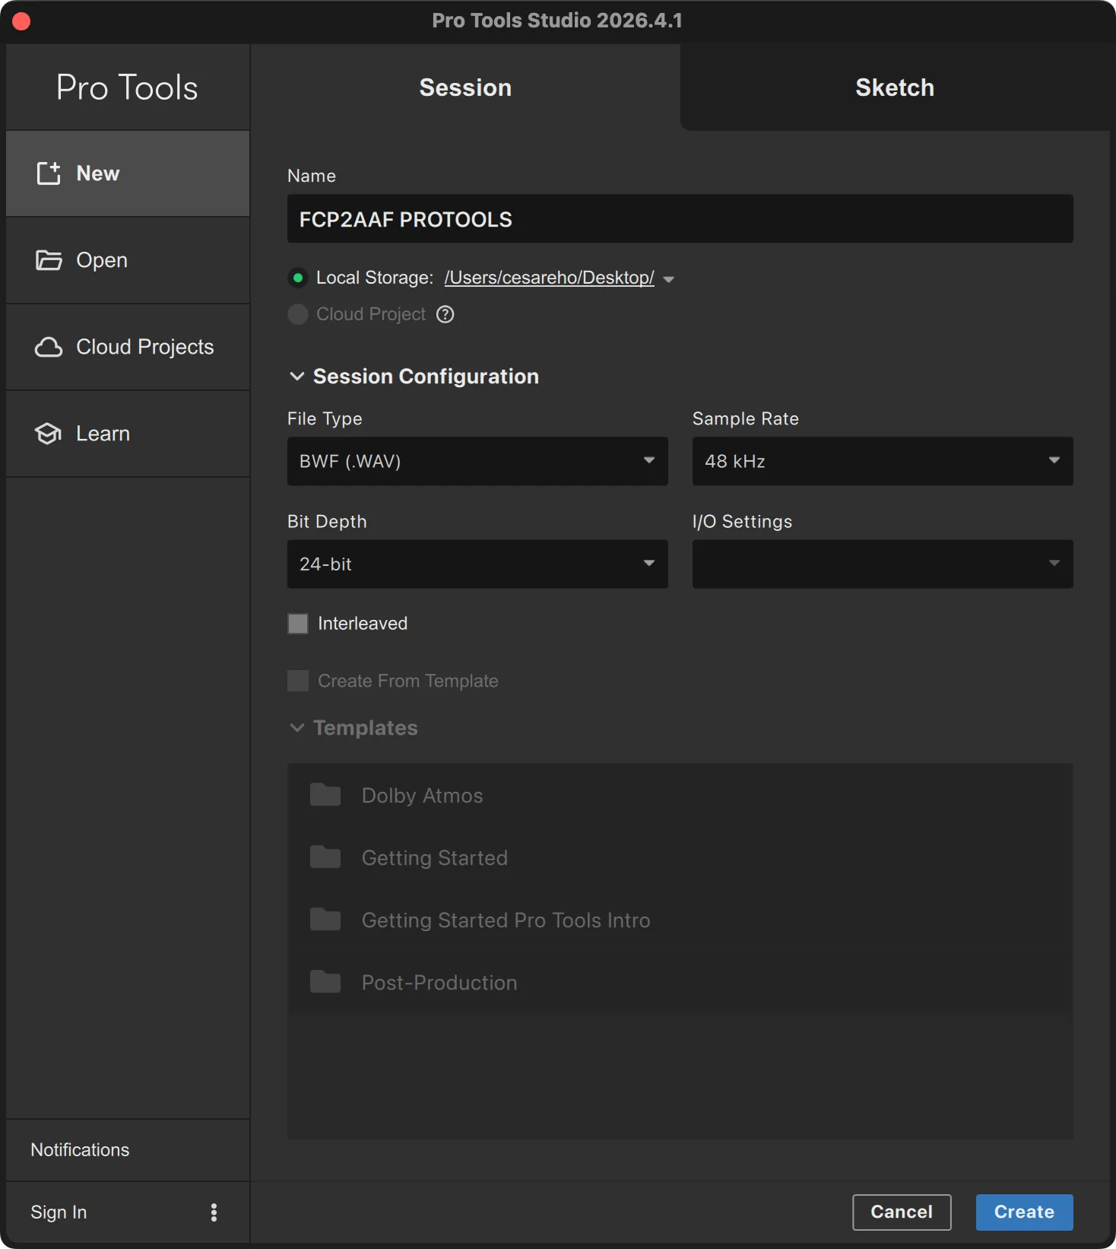The width and height of the screenshot is (1116, 1249).
Task: Open the File Type dropdown
Action: [x=477, y=461]
